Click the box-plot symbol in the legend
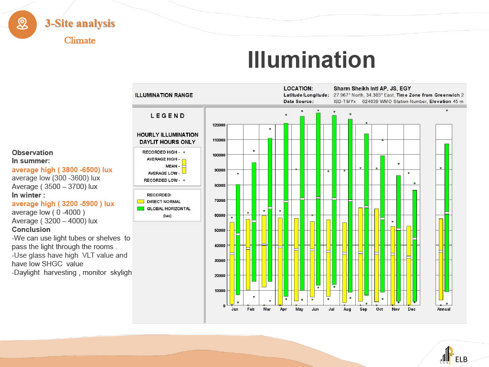This screenshot has height=367, width=489. pyautogui.click(x=184, y=166)
